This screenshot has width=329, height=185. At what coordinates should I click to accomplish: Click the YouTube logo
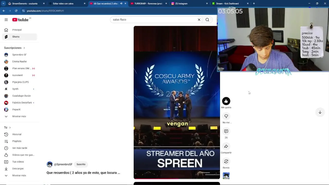click(x=20, y=20)
